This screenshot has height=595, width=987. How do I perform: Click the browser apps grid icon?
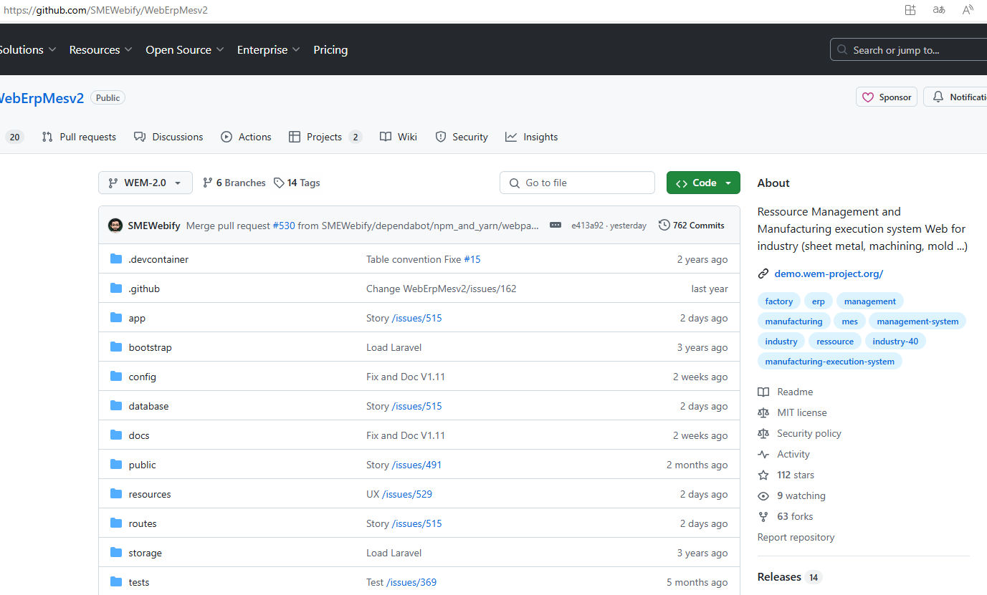[910, 10]
